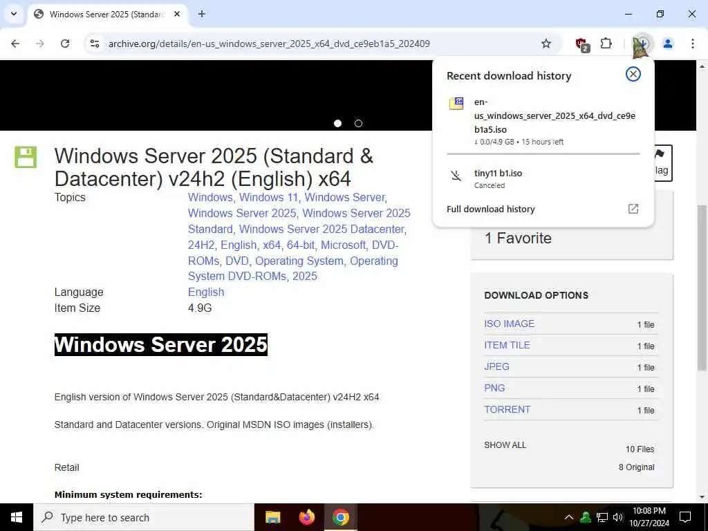Open the Windows 11 topic link
This screenshot has width=708, height=531.
click(269, 197)
